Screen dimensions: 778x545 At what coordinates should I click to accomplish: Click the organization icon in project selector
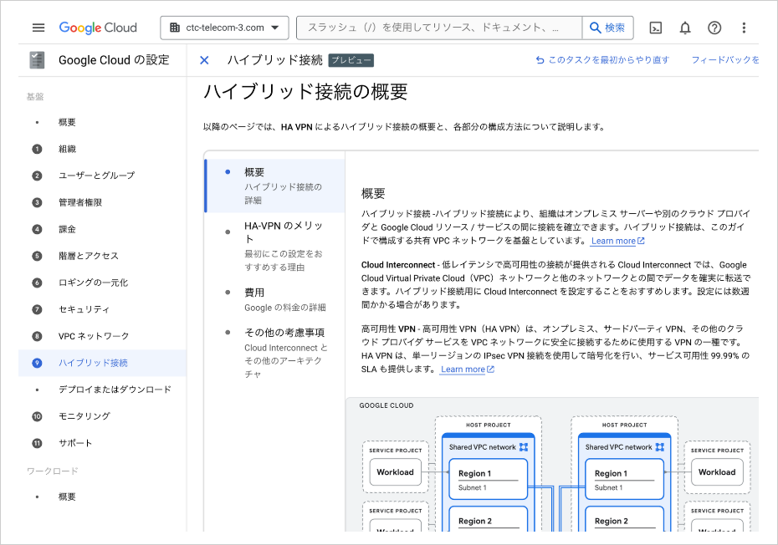[175, 28]
